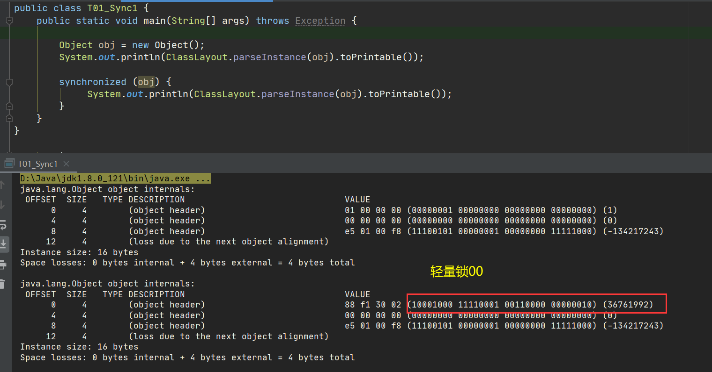Click the run-config icon beside T01_Sync1 tab

(x=9, y=163)
